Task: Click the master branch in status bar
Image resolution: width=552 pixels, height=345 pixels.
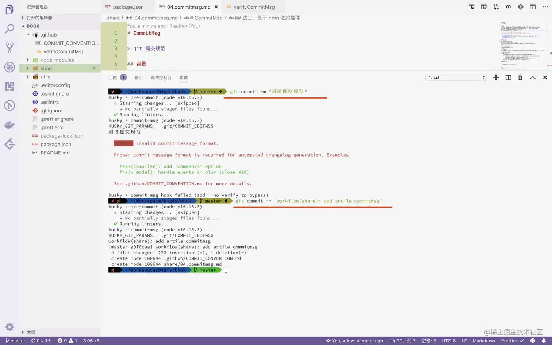Action: [15, 341]
